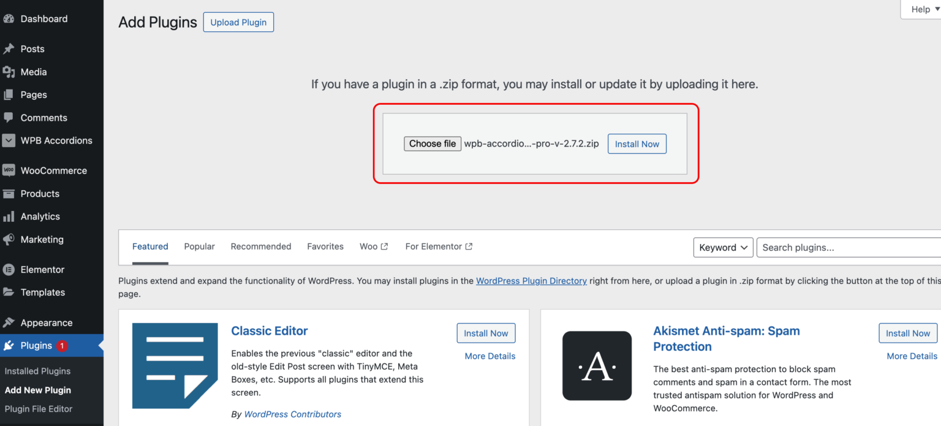The height and width of the screenshot is (426, 941).
Task: Open the Comments section icon
Action: (x=9, y=117)
